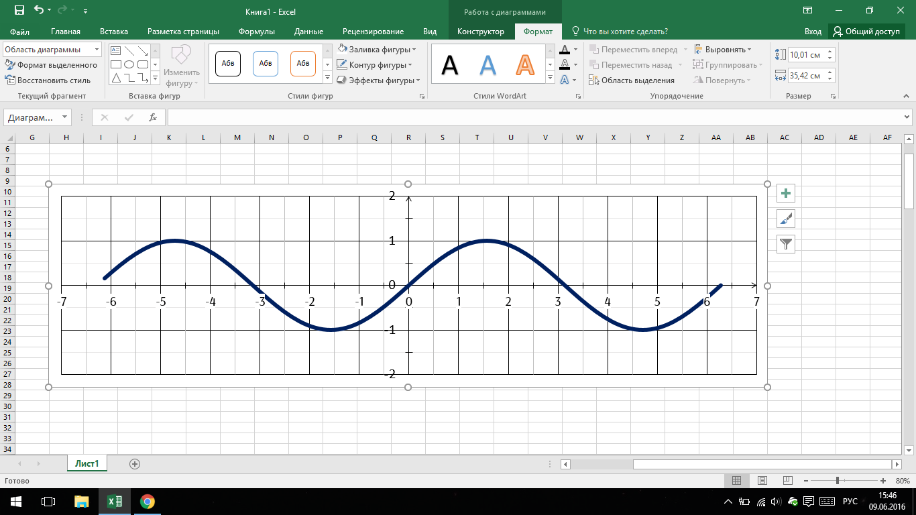
Task: Open the Name Box dropdown arrow
Action: [x=64, y=117]
